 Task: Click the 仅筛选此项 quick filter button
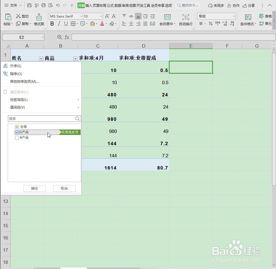70,132
